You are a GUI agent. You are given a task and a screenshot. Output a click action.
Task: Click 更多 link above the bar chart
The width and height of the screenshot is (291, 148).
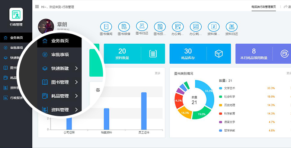pos(157,73)
